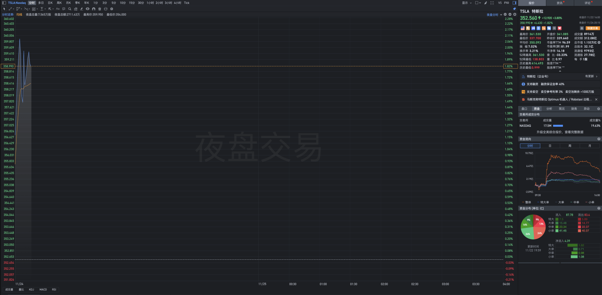Click the blue 24-hour trading badge
Image resolution: width=602 pixels, height=295 pixels.
point(533,28)
